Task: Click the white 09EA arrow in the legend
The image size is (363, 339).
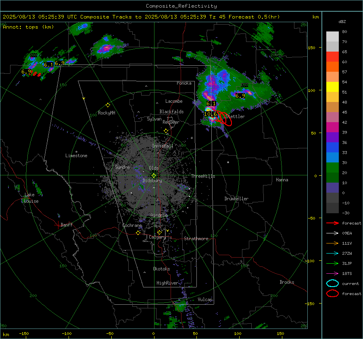Action: tap(332, 233)
